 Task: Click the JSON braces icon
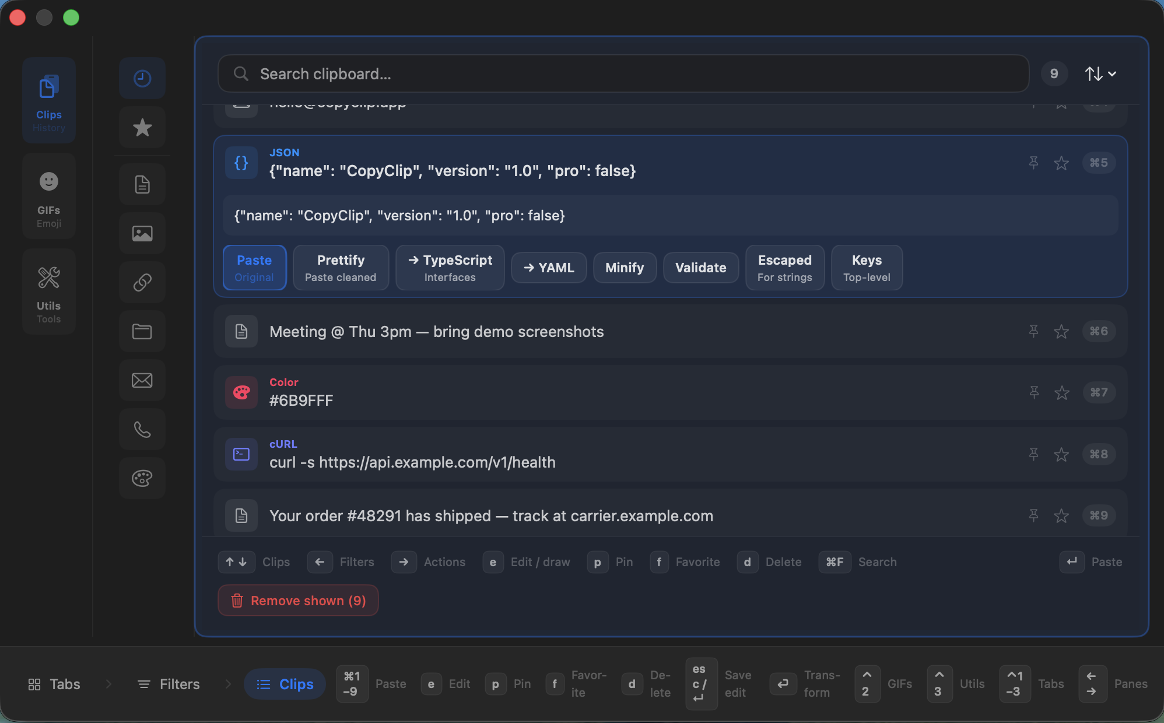click(241, 163)
